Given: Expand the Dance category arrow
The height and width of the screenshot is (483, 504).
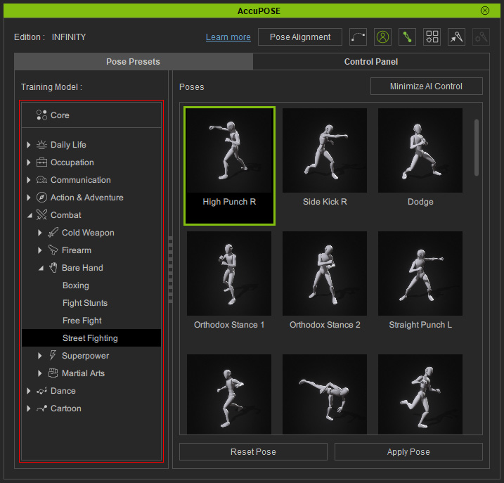Looking at the screenshot, I should click(x=29, y=391).
